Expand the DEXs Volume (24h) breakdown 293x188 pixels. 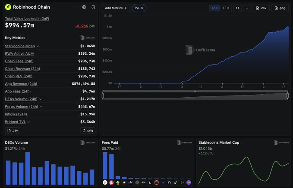tap(41, 99)
